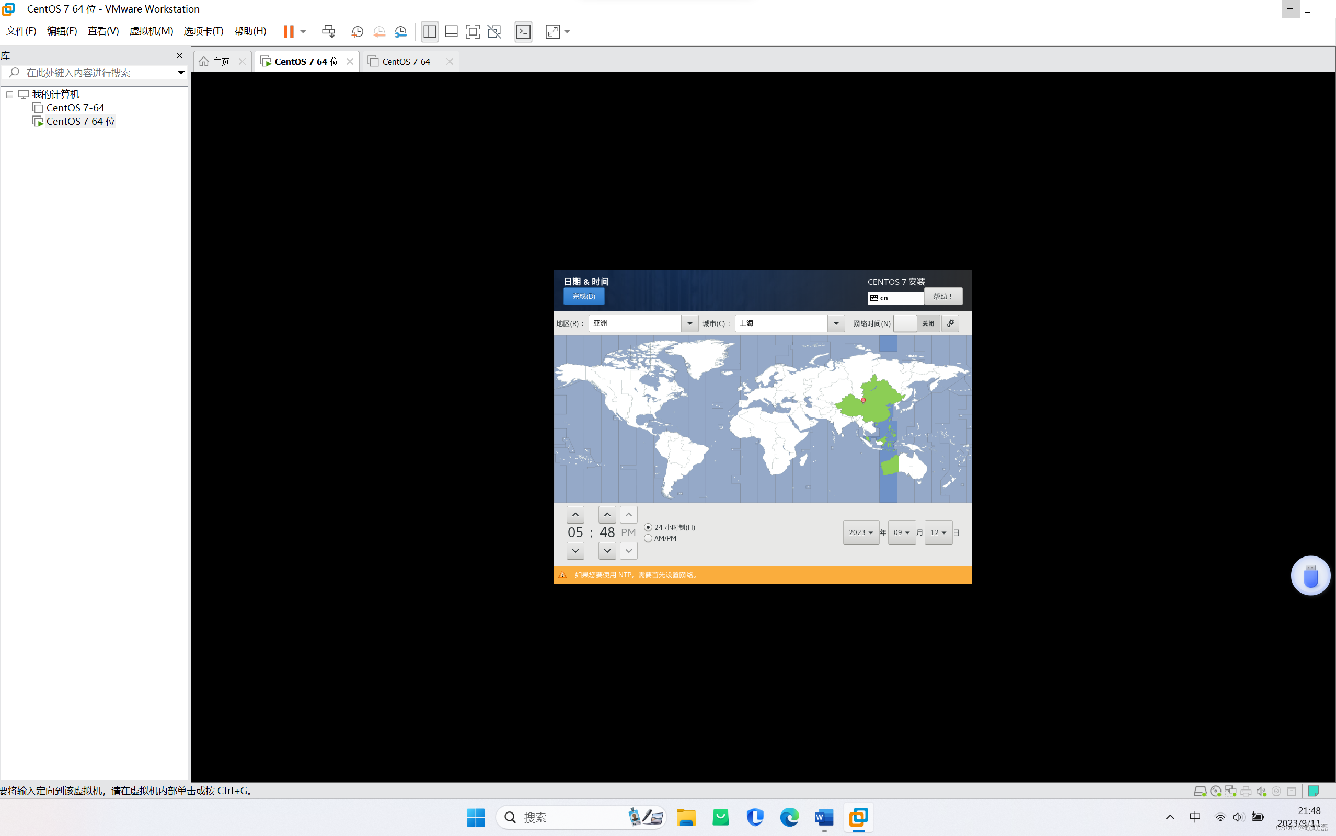The height and width of the screenshot is (836, 1336).
Task: Toggle the library sidebar view icon
Action: (x=430, y=31)
